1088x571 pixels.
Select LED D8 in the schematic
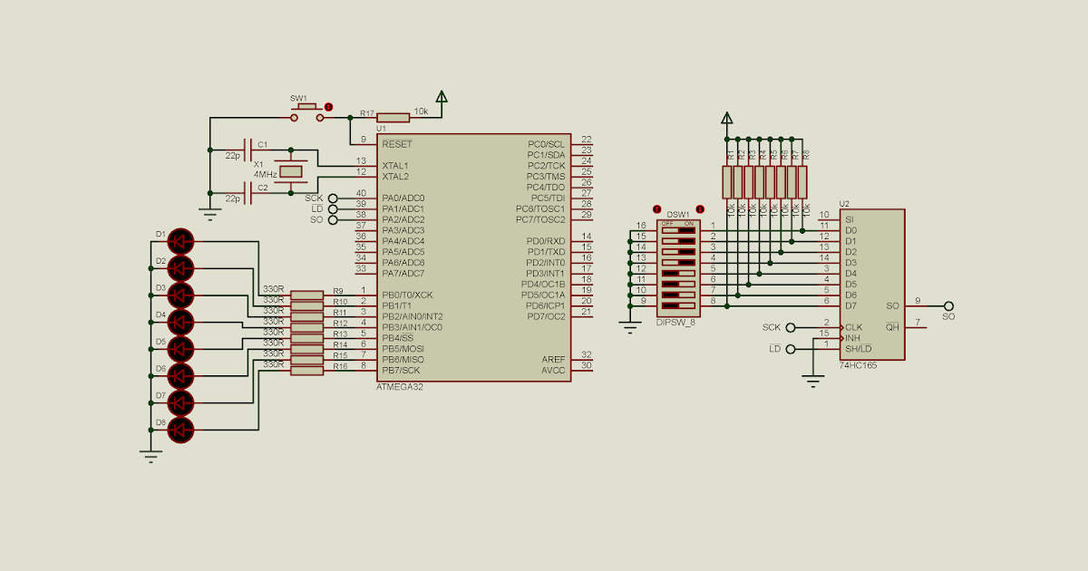(181, 429)
